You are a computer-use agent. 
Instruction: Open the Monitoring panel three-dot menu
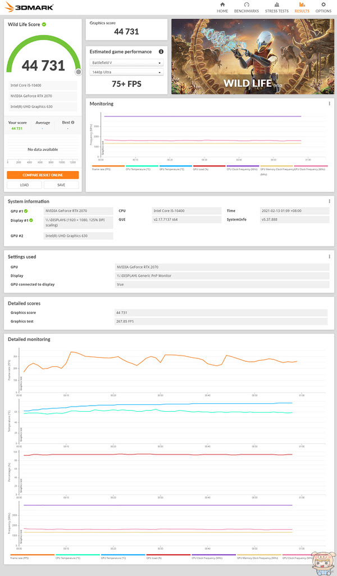329,104
